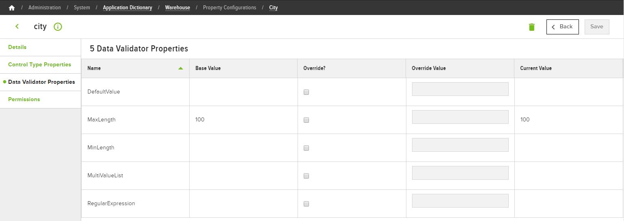Focus the RegularExpression override value field
Viewport: 624px width, 221px height.
(460, 201)
